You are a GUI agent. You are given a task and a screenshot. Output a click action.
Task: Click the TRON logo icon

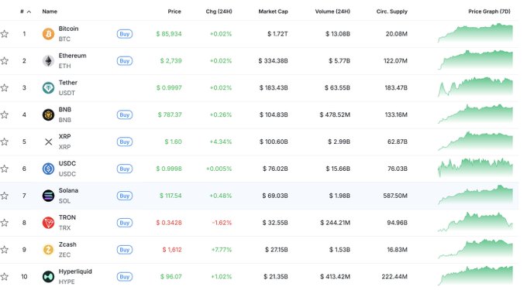coord(48,223)
